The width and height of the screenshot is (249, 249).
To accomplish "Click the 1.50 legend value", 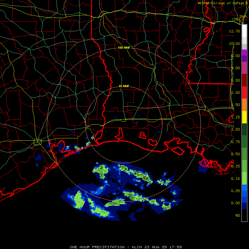I will point(235,105).
